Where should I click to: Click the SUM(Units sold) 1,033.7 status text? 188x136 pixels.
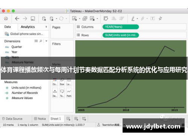click(63, 125)
